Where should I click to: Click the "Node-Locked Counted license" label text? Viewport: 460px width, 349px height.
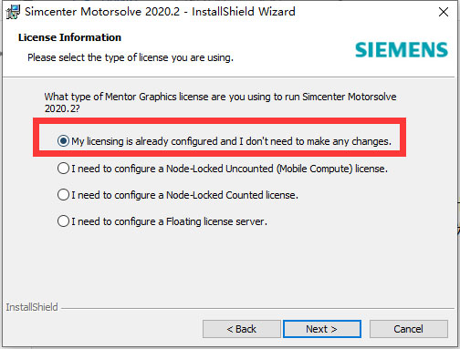point(184,195)
